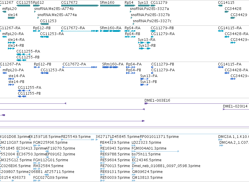
Task: Select the ste14-RB transcript
Action: 11,48
